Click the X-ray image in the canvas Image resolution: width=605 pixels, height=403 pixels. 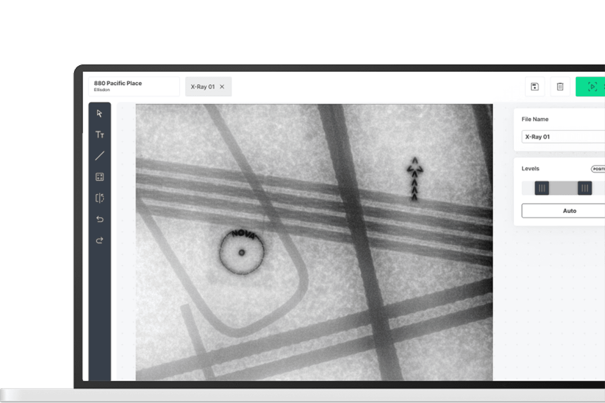coord(314,242)
